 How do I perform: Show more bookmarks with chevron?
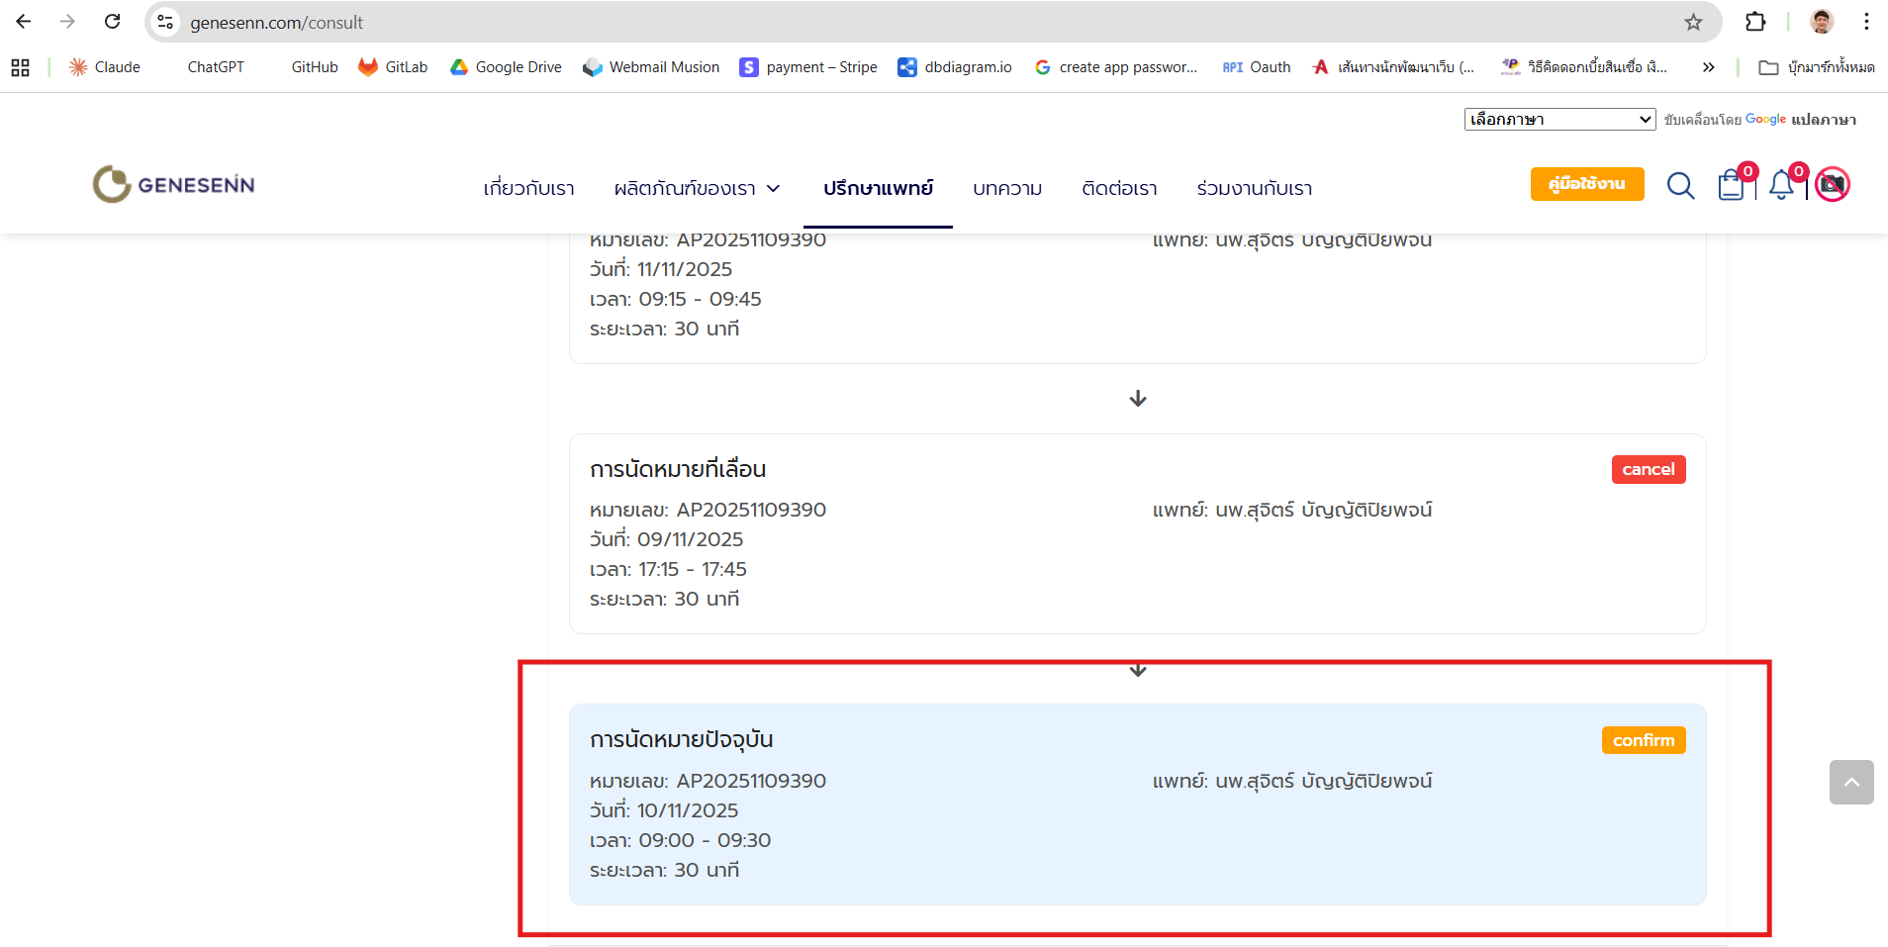pyautogui.click(x=1708, y=67)
